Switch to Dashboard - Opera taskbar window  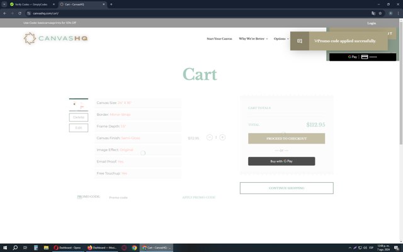[67, 248]
